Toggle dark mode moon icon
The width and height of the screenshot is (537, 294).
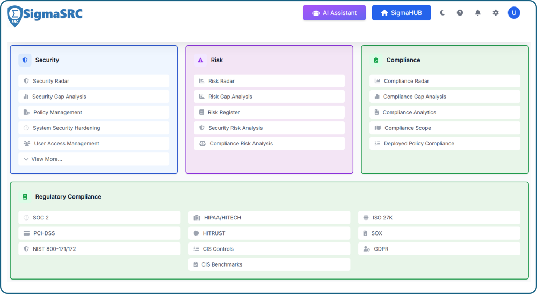[442, 13]
